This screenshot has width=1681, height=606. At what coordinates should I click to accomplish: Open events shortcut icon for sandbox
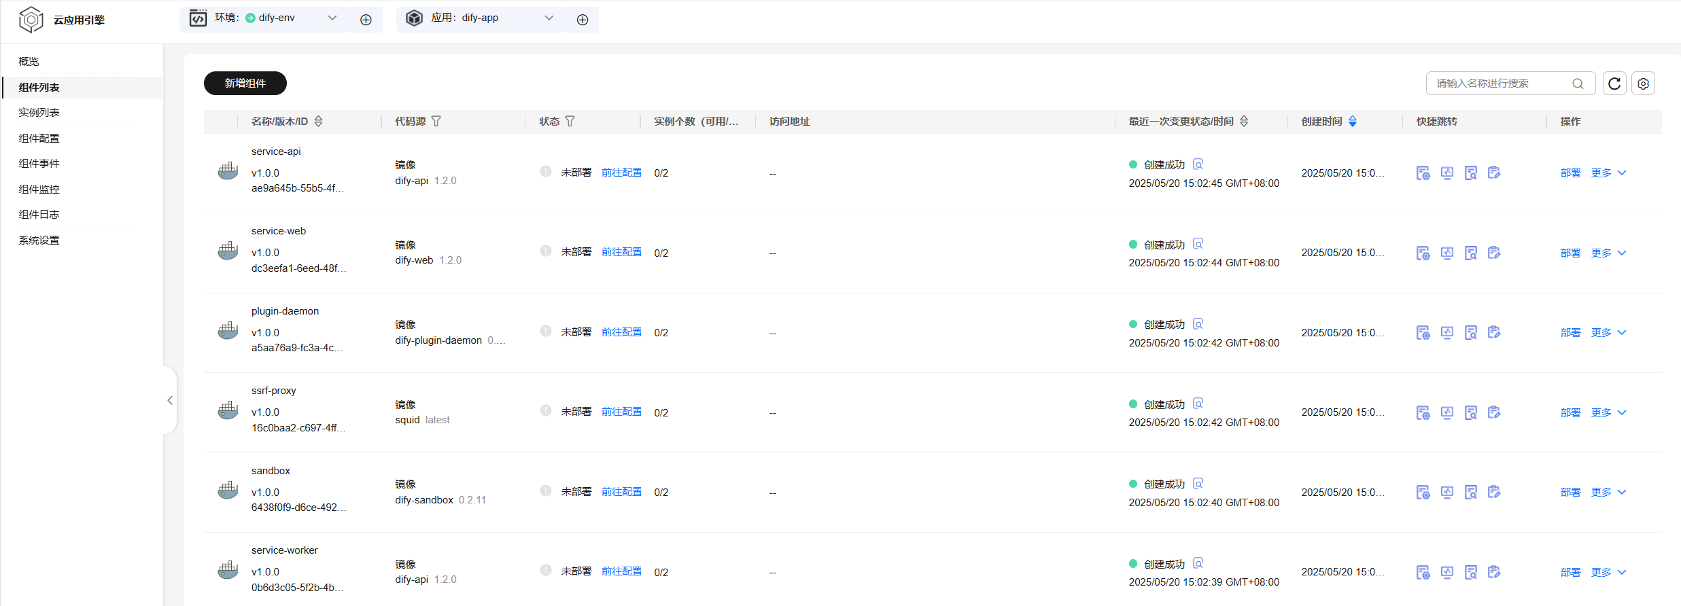pyautogui.click(x=1494, y=492)
